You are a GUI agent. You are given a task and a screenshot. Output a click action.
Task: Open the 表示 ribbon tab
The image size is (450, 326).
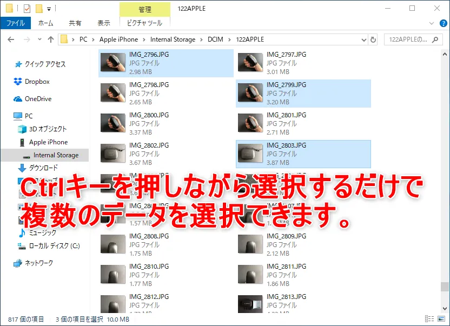click(104, 23)
